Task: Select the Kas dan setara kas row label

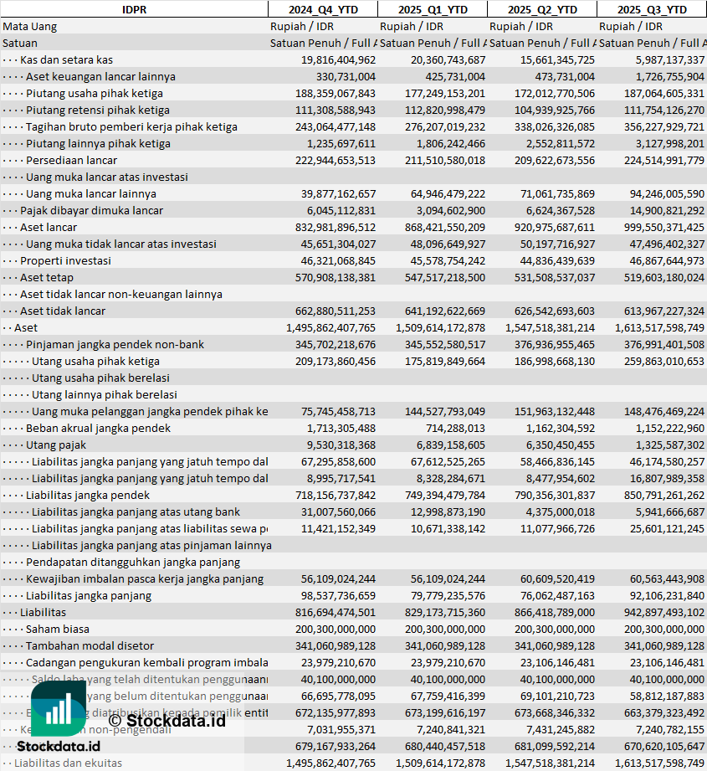Action: point(66,59)
